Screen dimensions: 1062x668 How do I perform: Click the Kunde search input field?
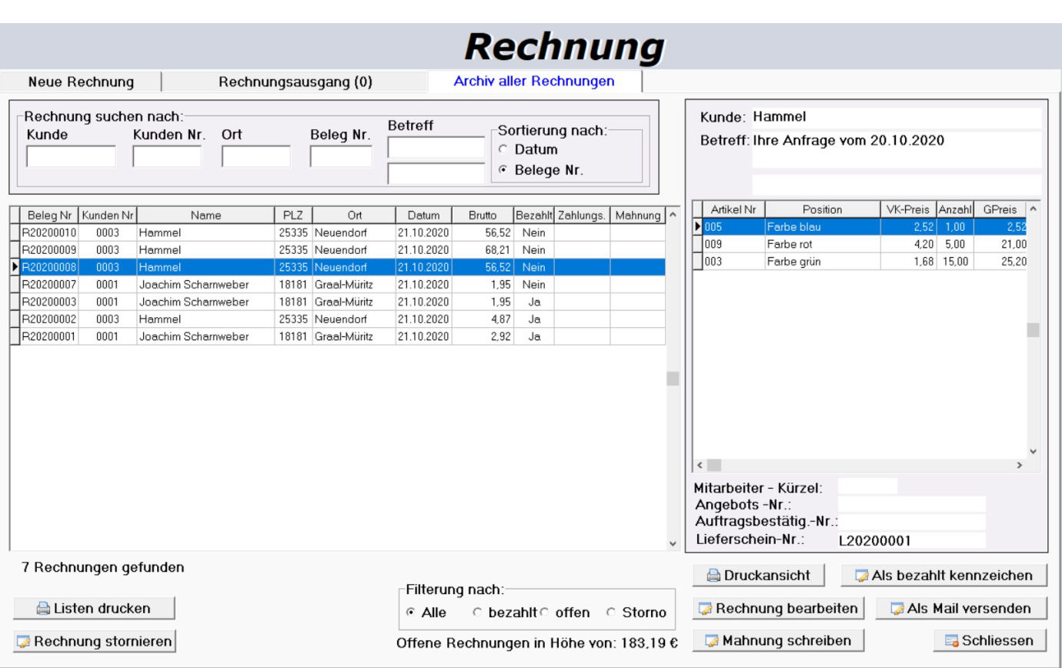71,156
